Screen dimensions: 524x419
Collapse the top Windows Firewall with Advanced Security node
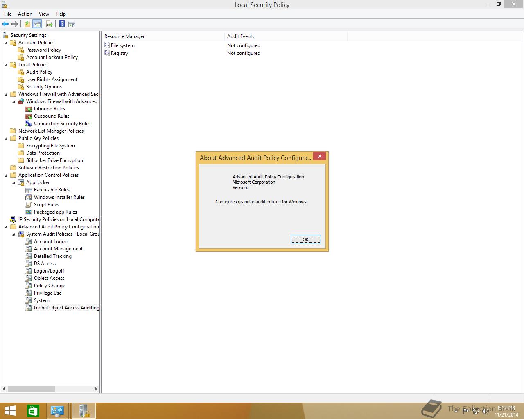[6, 94]
